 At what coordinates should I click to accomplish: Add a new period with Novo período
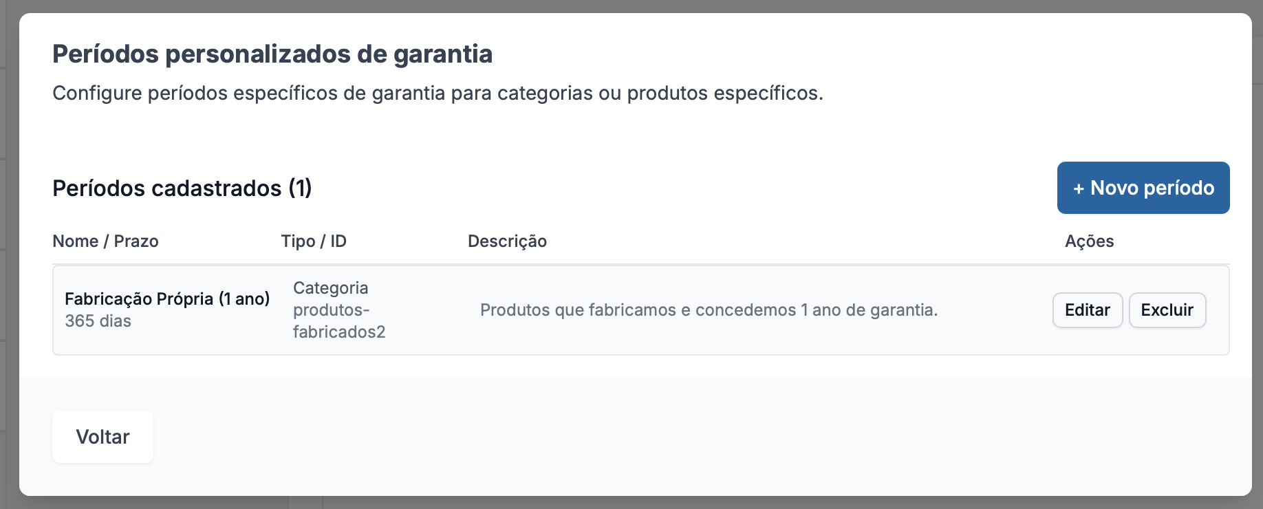coord(1143,188)
